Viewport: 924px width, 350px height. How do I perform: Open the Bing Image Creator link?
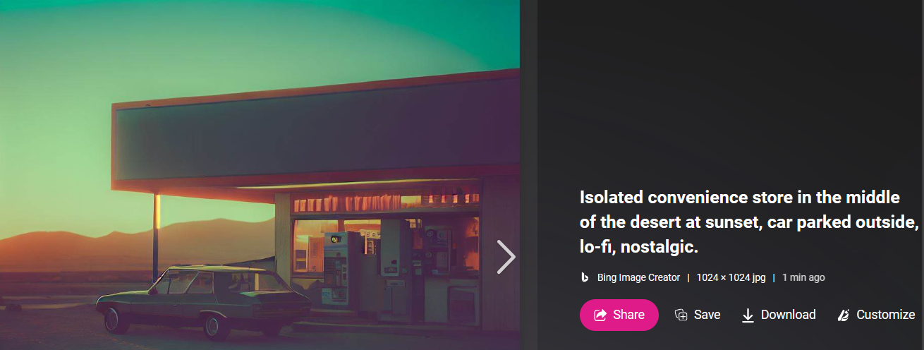click(x=638, y=277)
